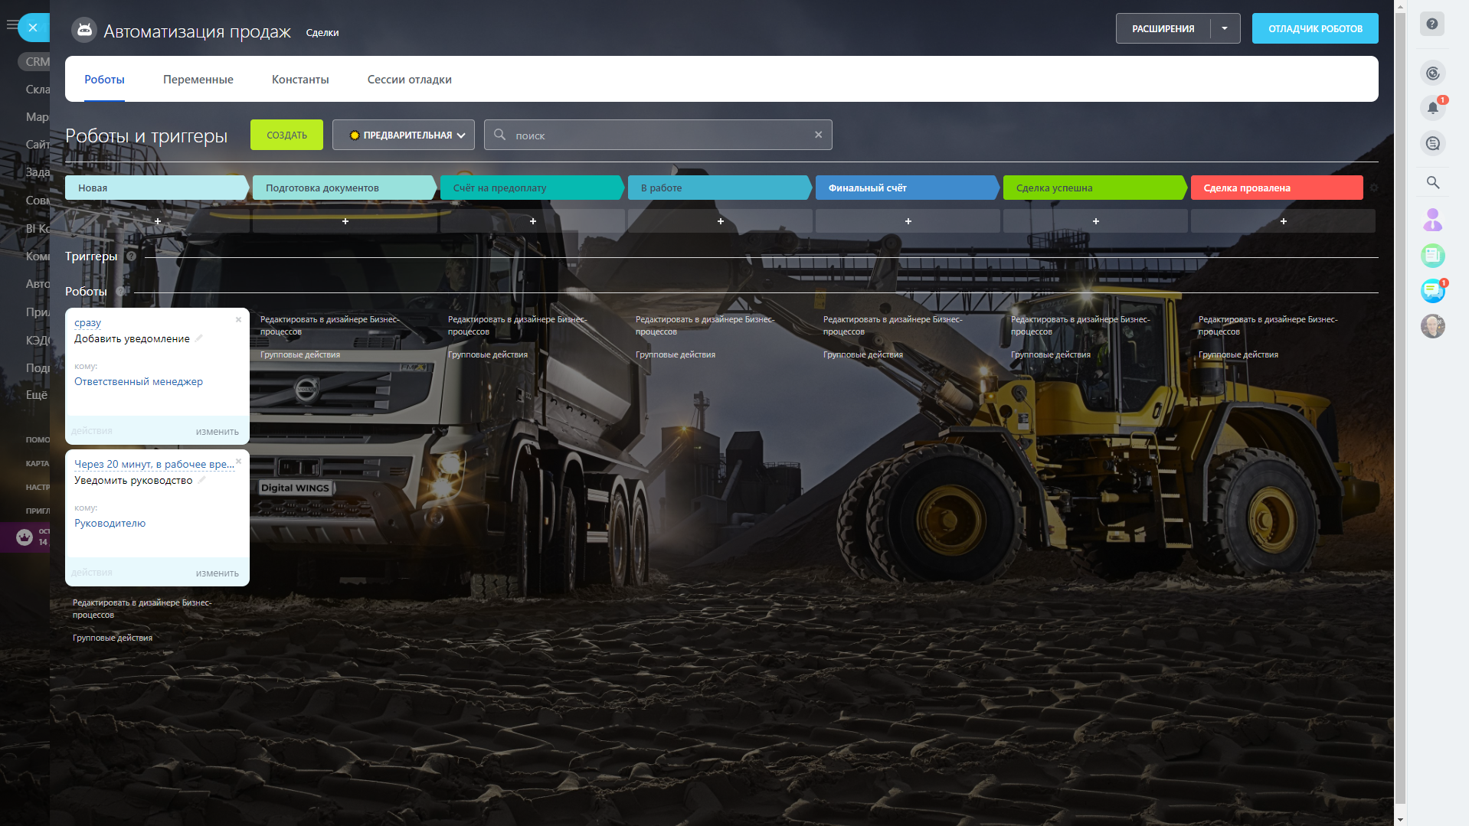Open Групповые действия in the В работе column

pyautogui.click(x=676, y=354)
